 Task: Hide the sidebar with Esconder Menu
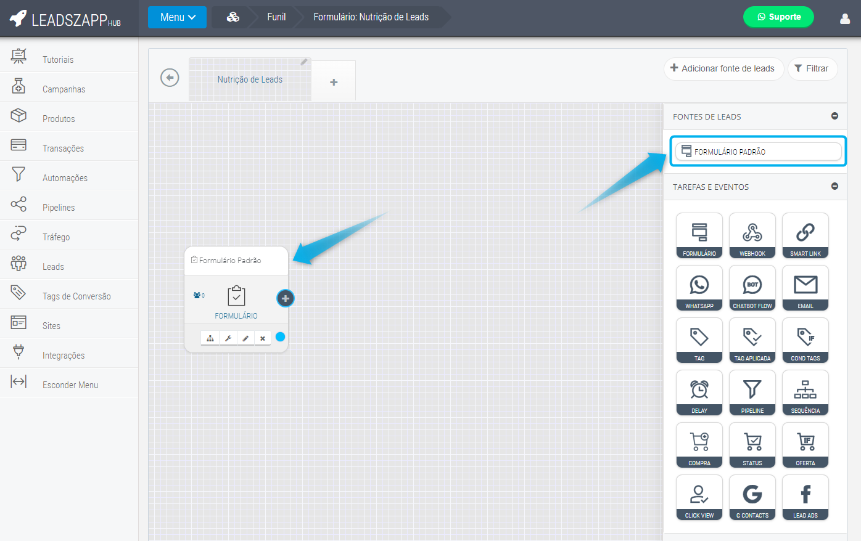pos(70,385)
